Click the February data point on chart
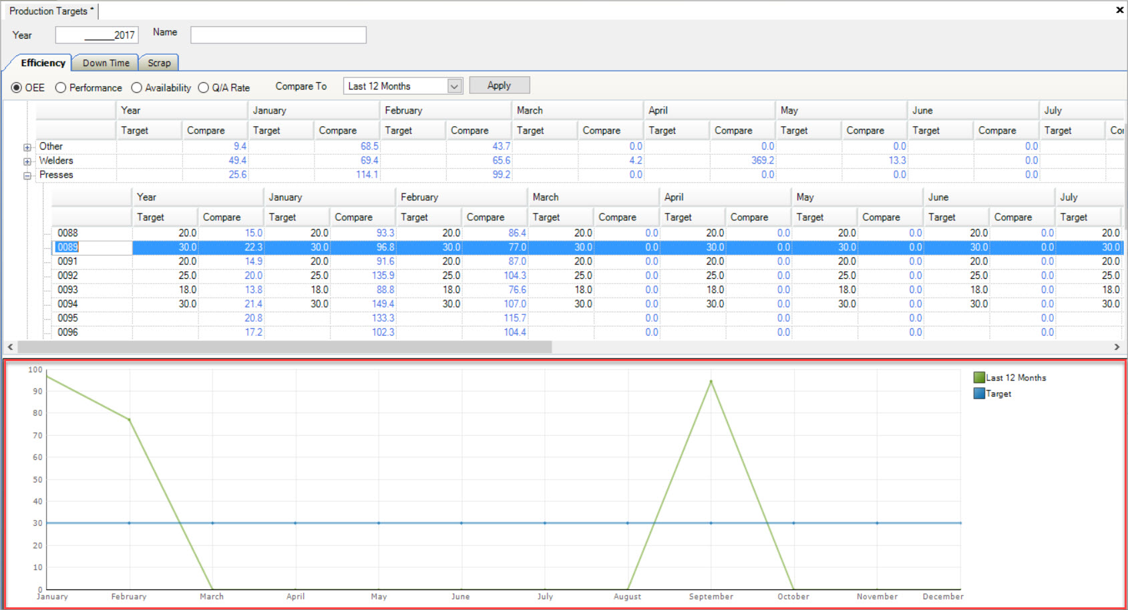 (x=130, y=420)
